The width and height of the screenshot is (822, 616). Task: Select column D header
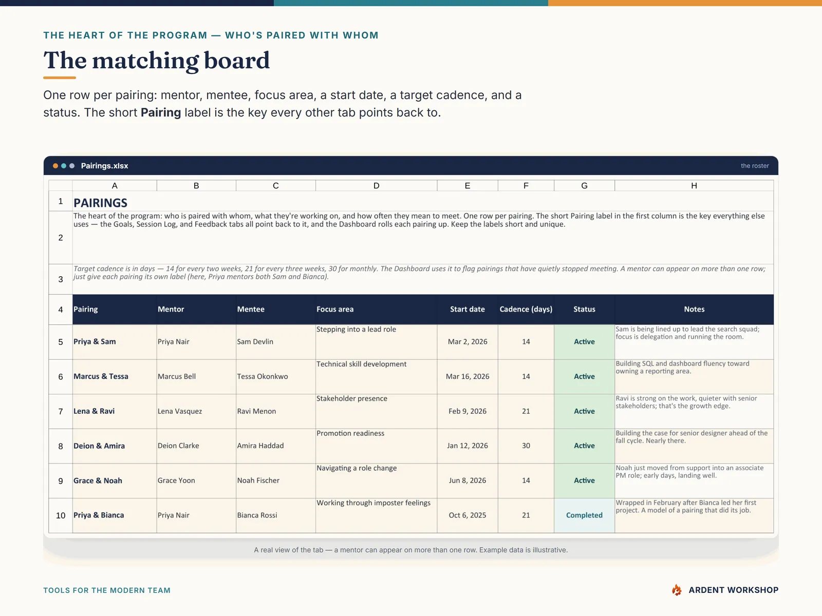pos(377,186)
